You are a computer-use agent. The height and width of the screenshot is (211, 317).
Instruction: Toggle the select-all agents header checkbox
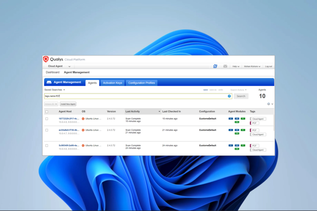[x=47, y=112]
